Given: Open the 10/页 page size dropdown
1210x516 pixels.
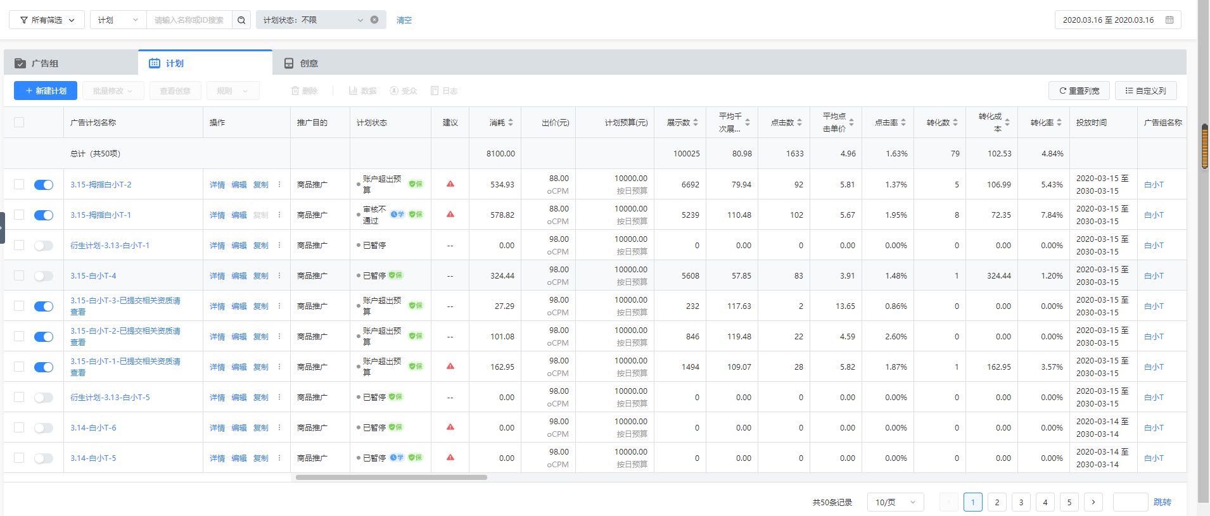Looking at the screenshot, I should [895, 502].
